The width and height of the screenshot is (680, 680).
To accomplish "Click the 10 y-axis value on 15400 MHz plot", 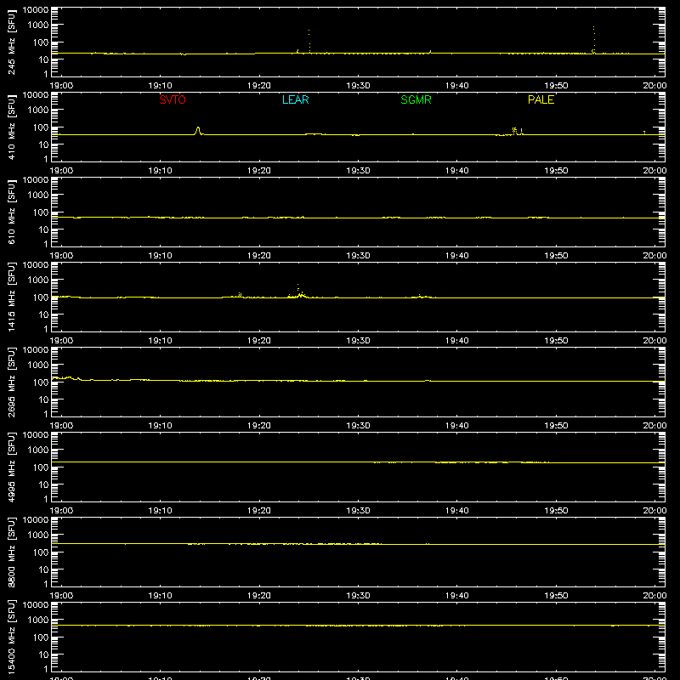I will coord(43,654).
